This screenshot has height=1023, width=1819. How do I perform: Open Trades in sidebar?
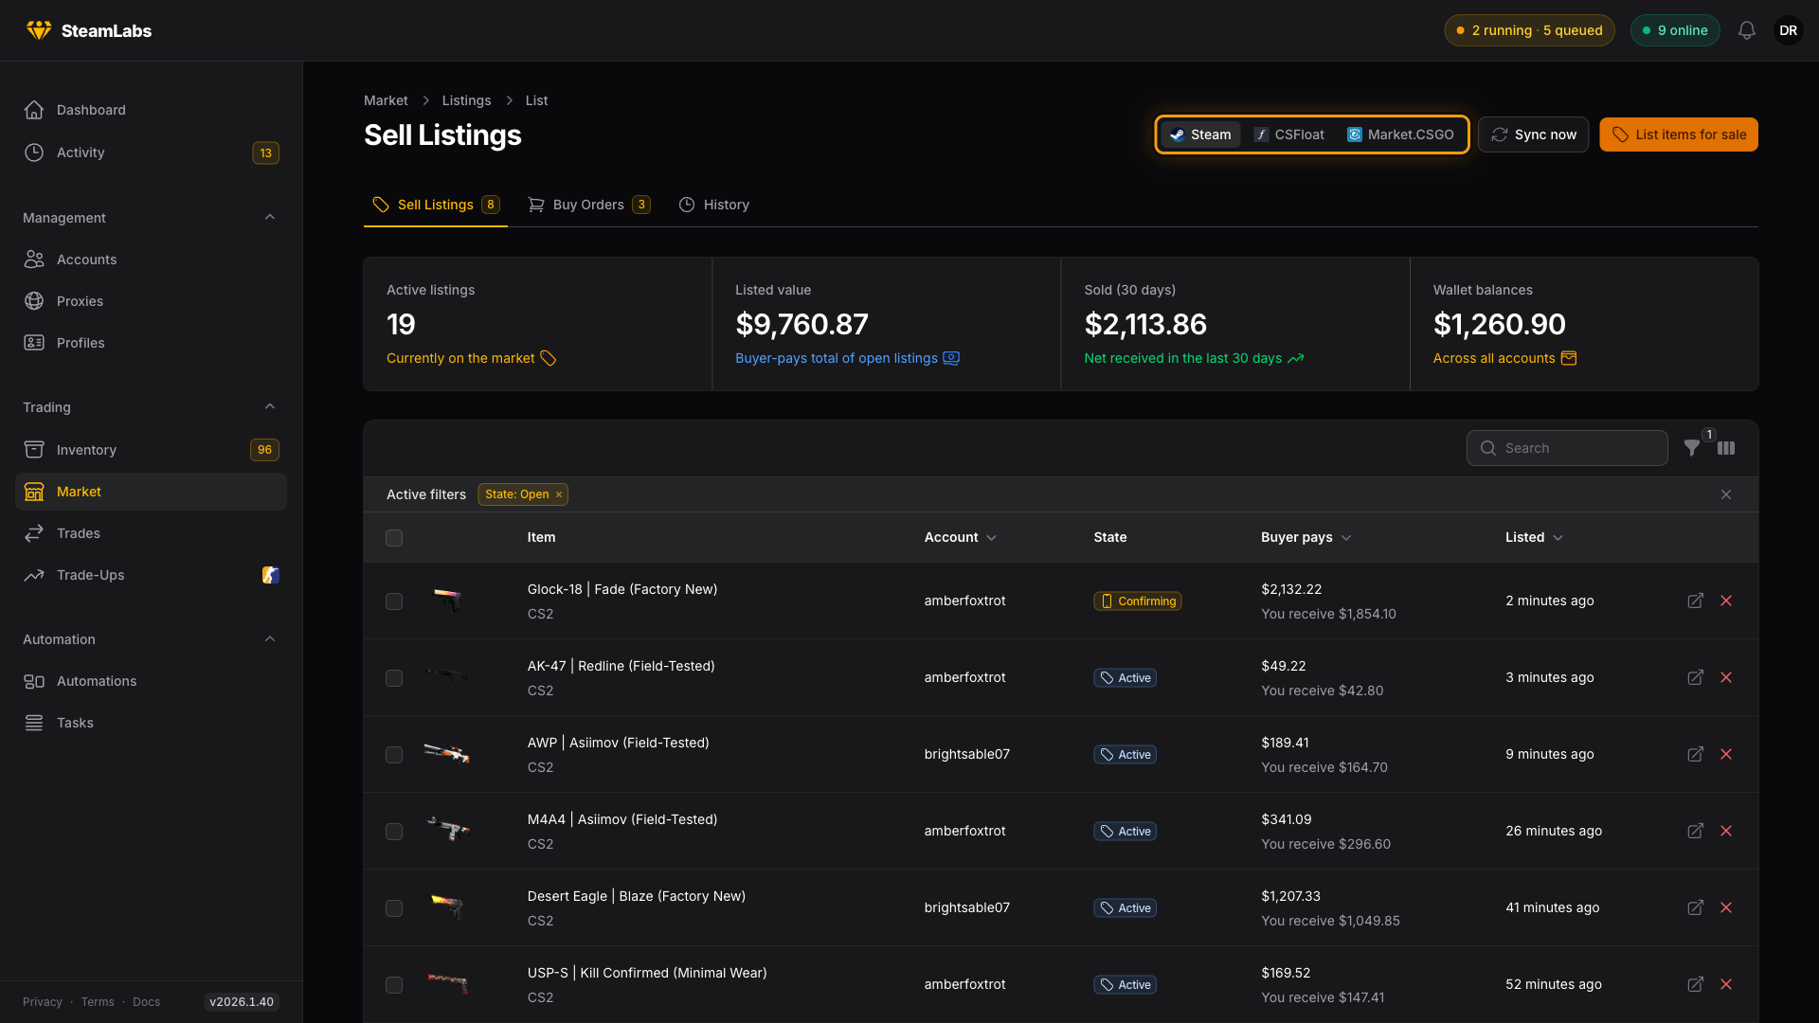click(151, 533)
